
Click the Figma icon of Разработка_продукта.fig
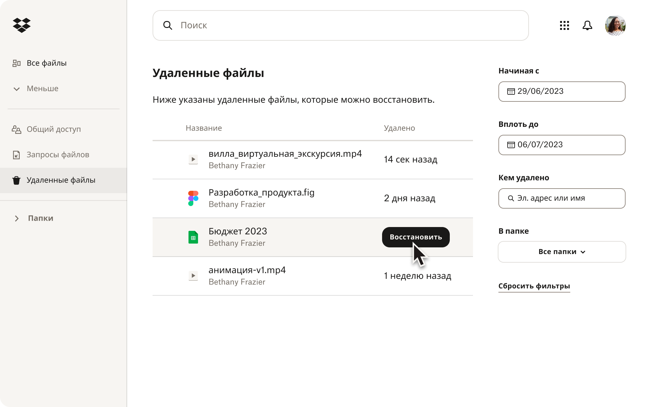click(193, 198)
